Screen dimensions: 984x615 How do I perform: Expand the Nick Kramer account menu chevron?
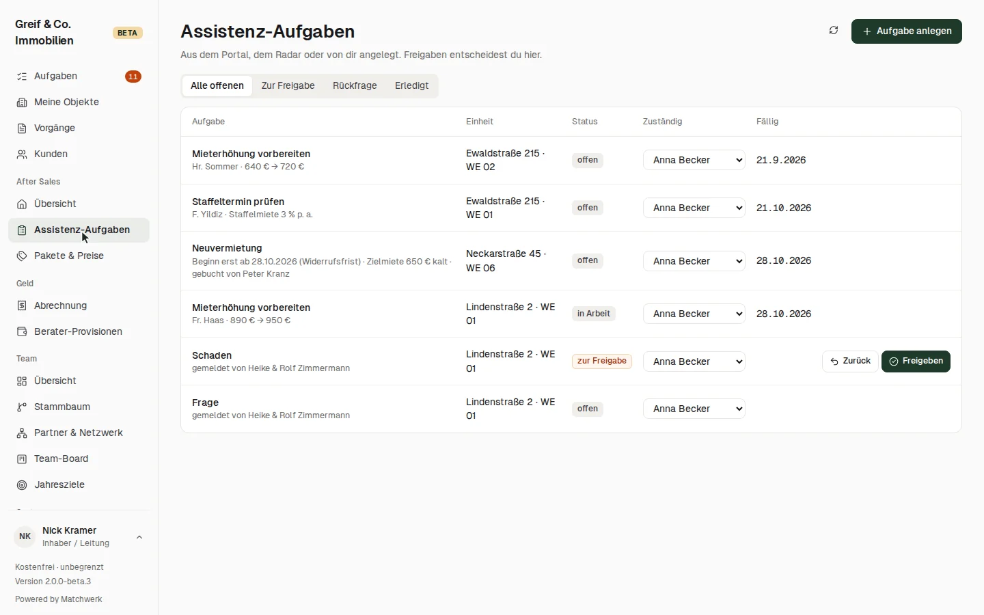(139, 537)
